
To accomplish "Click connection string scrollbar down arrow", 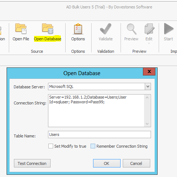I will point(147,124).
